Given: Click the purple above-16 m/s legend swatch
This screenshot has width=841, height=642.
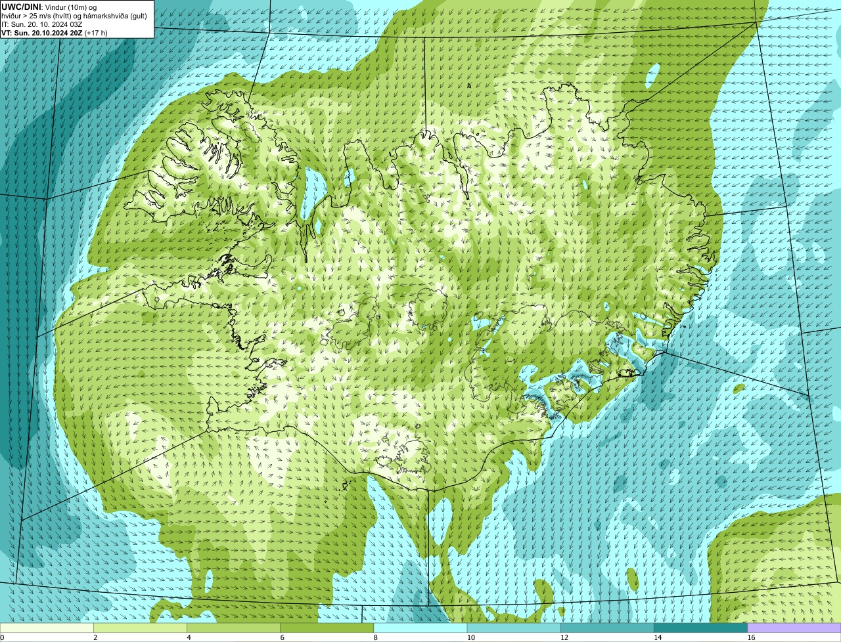Looking at the screenshot, I should [x=794, y=628].
